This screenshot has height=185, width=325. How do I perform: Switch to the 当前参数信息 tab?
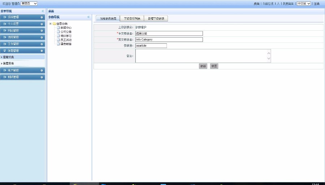pyautogui.click(x=108, y=18)
